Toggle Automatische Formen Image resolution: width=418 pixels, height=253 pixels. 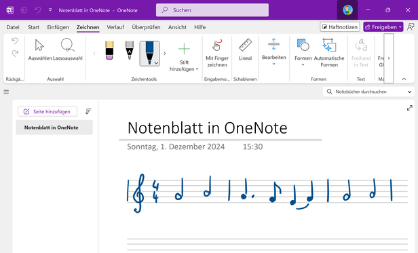[329, 54]
